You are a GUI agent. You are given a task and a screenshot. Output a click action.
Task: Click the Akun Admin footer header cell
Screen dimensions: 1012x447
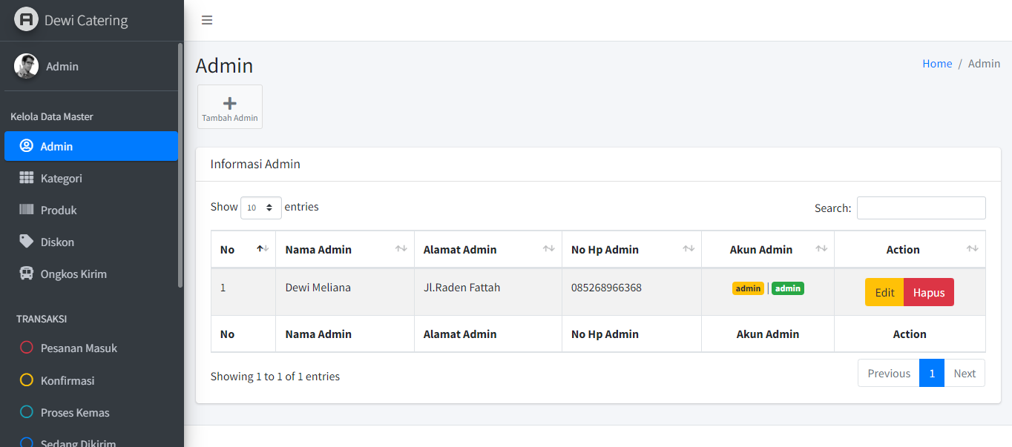(768, 334)
